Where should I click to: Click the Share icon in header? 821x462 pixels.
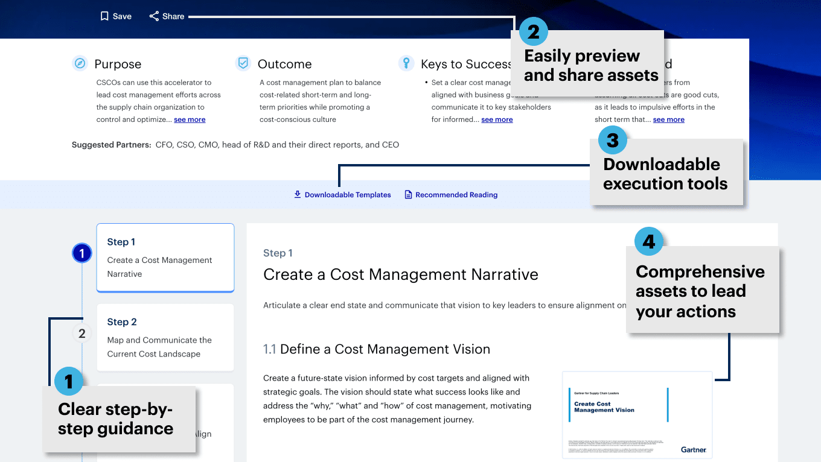coord(154,16)
